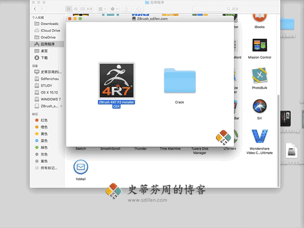Select 史蒂芬周的i... device in sidebar
Screen dimensions: 304x228
(47, 72)
